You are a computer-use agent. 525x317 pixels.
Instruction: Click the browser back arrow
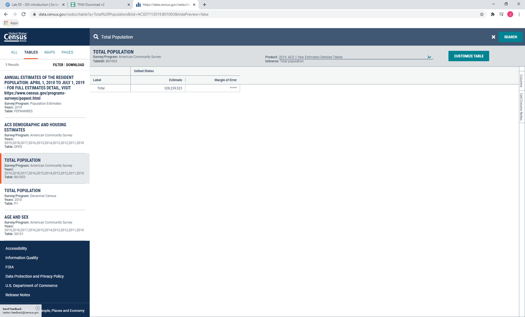(6, 14)
